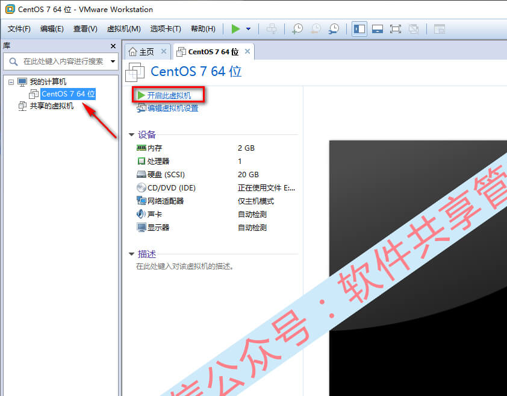The image size is (507, 396).
Task: Click the 声卡 sound card icon
Action: (141, 214)
